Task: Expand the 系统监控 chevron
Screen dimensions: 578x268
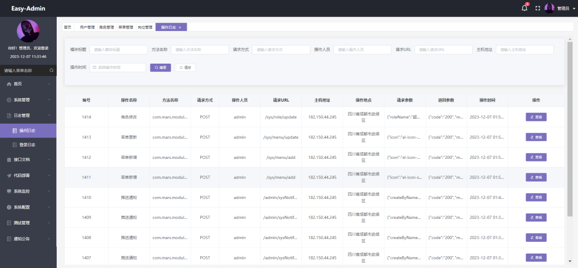Action: (49, 192)
